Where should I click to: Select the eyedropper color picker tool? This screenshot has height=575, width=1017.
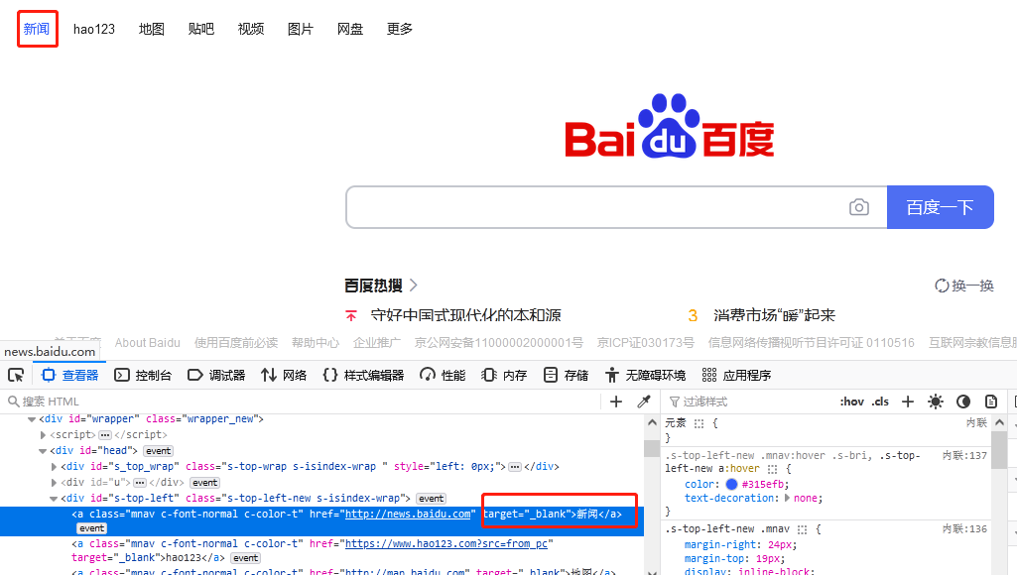click(643, 402)
